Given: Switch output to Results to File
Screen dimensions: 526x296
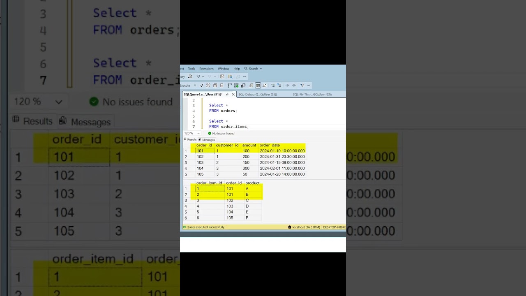Looking at the screenshot, I should pos(264,86).
